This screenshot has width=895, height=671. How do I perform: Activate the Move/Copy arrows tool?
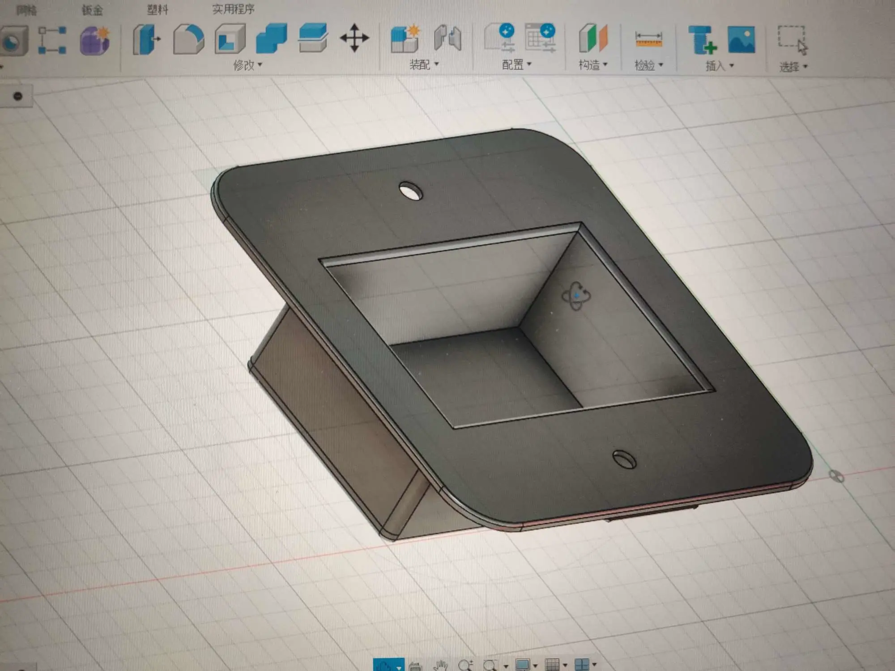(x=354, y=38)
